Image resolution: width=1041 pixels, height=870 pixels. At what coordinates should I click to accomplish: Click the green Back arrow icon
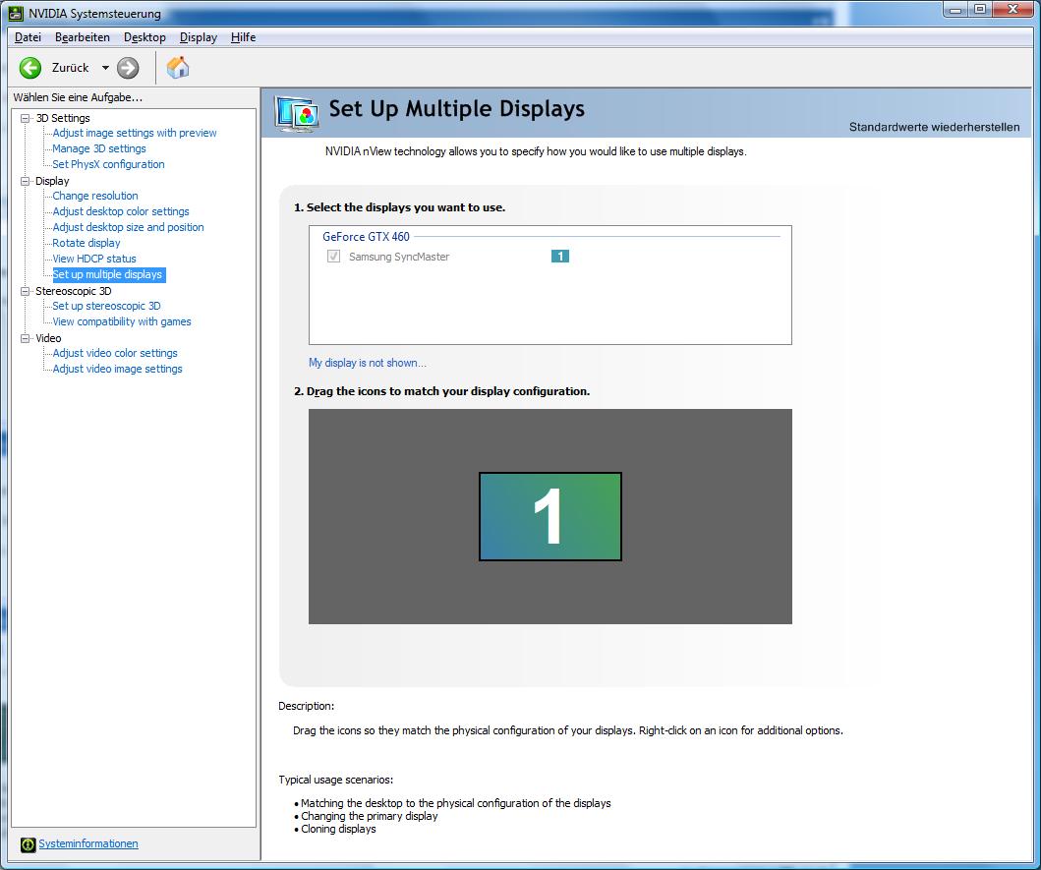point(29,68)
